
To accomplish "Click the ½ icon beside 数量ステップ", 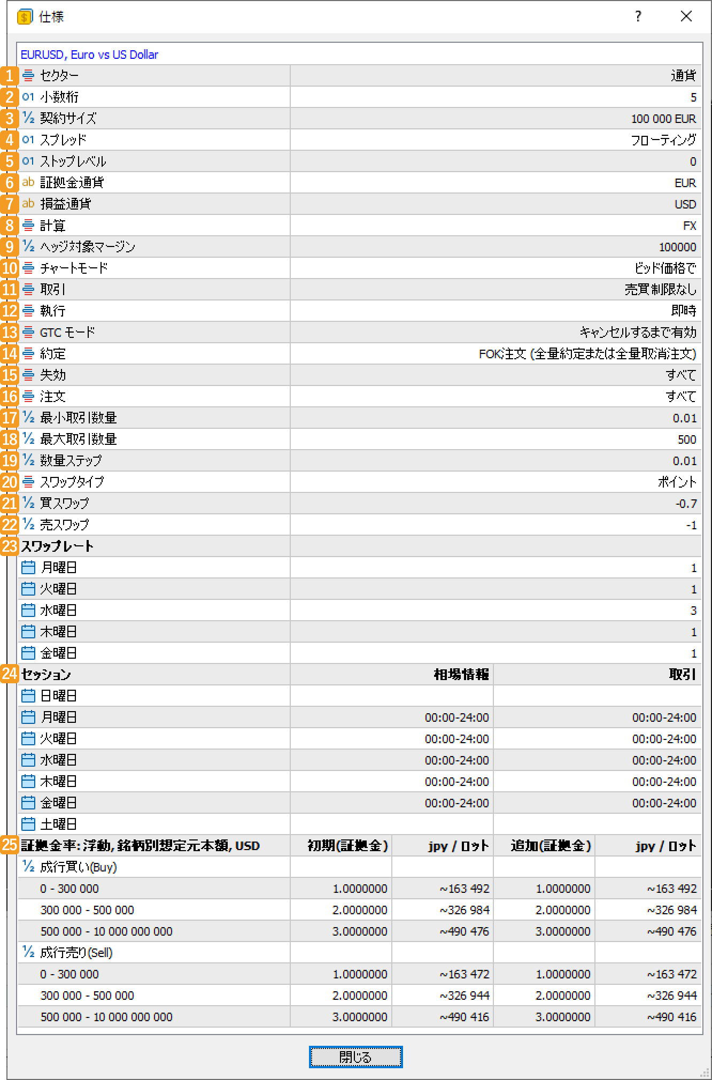I will point(28,460).
